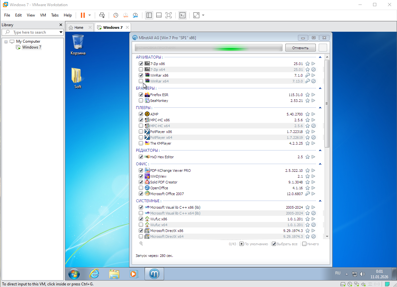Click the play arrow next to AIMP
This screenshot has height=287, width=397.
click(313, 114)
